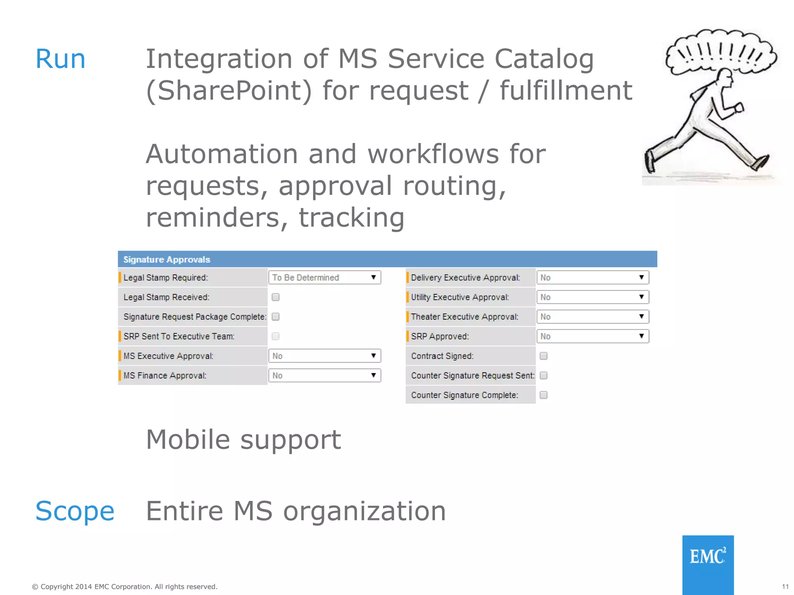Open Delivery Executive Approval dropdown
The image size is (794, 595).
click(593, 277)
